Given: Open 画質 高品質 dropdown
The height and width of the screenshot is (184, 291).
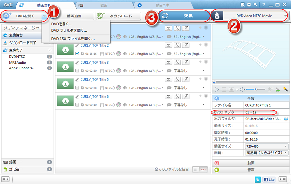Looking at the screenshot, I should click(x=267, y=153).
